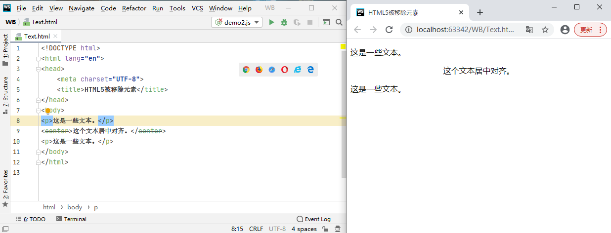Image resolution: width=611 pixels, height=233 pixels.
Task: Open preview in Opera from editor browser icons
Action: click(x=284, y=70)
